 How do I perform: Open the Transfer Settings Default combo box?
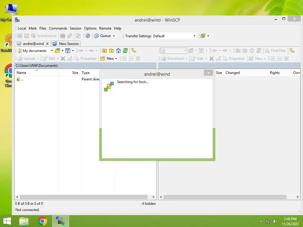tap(174, 36)
